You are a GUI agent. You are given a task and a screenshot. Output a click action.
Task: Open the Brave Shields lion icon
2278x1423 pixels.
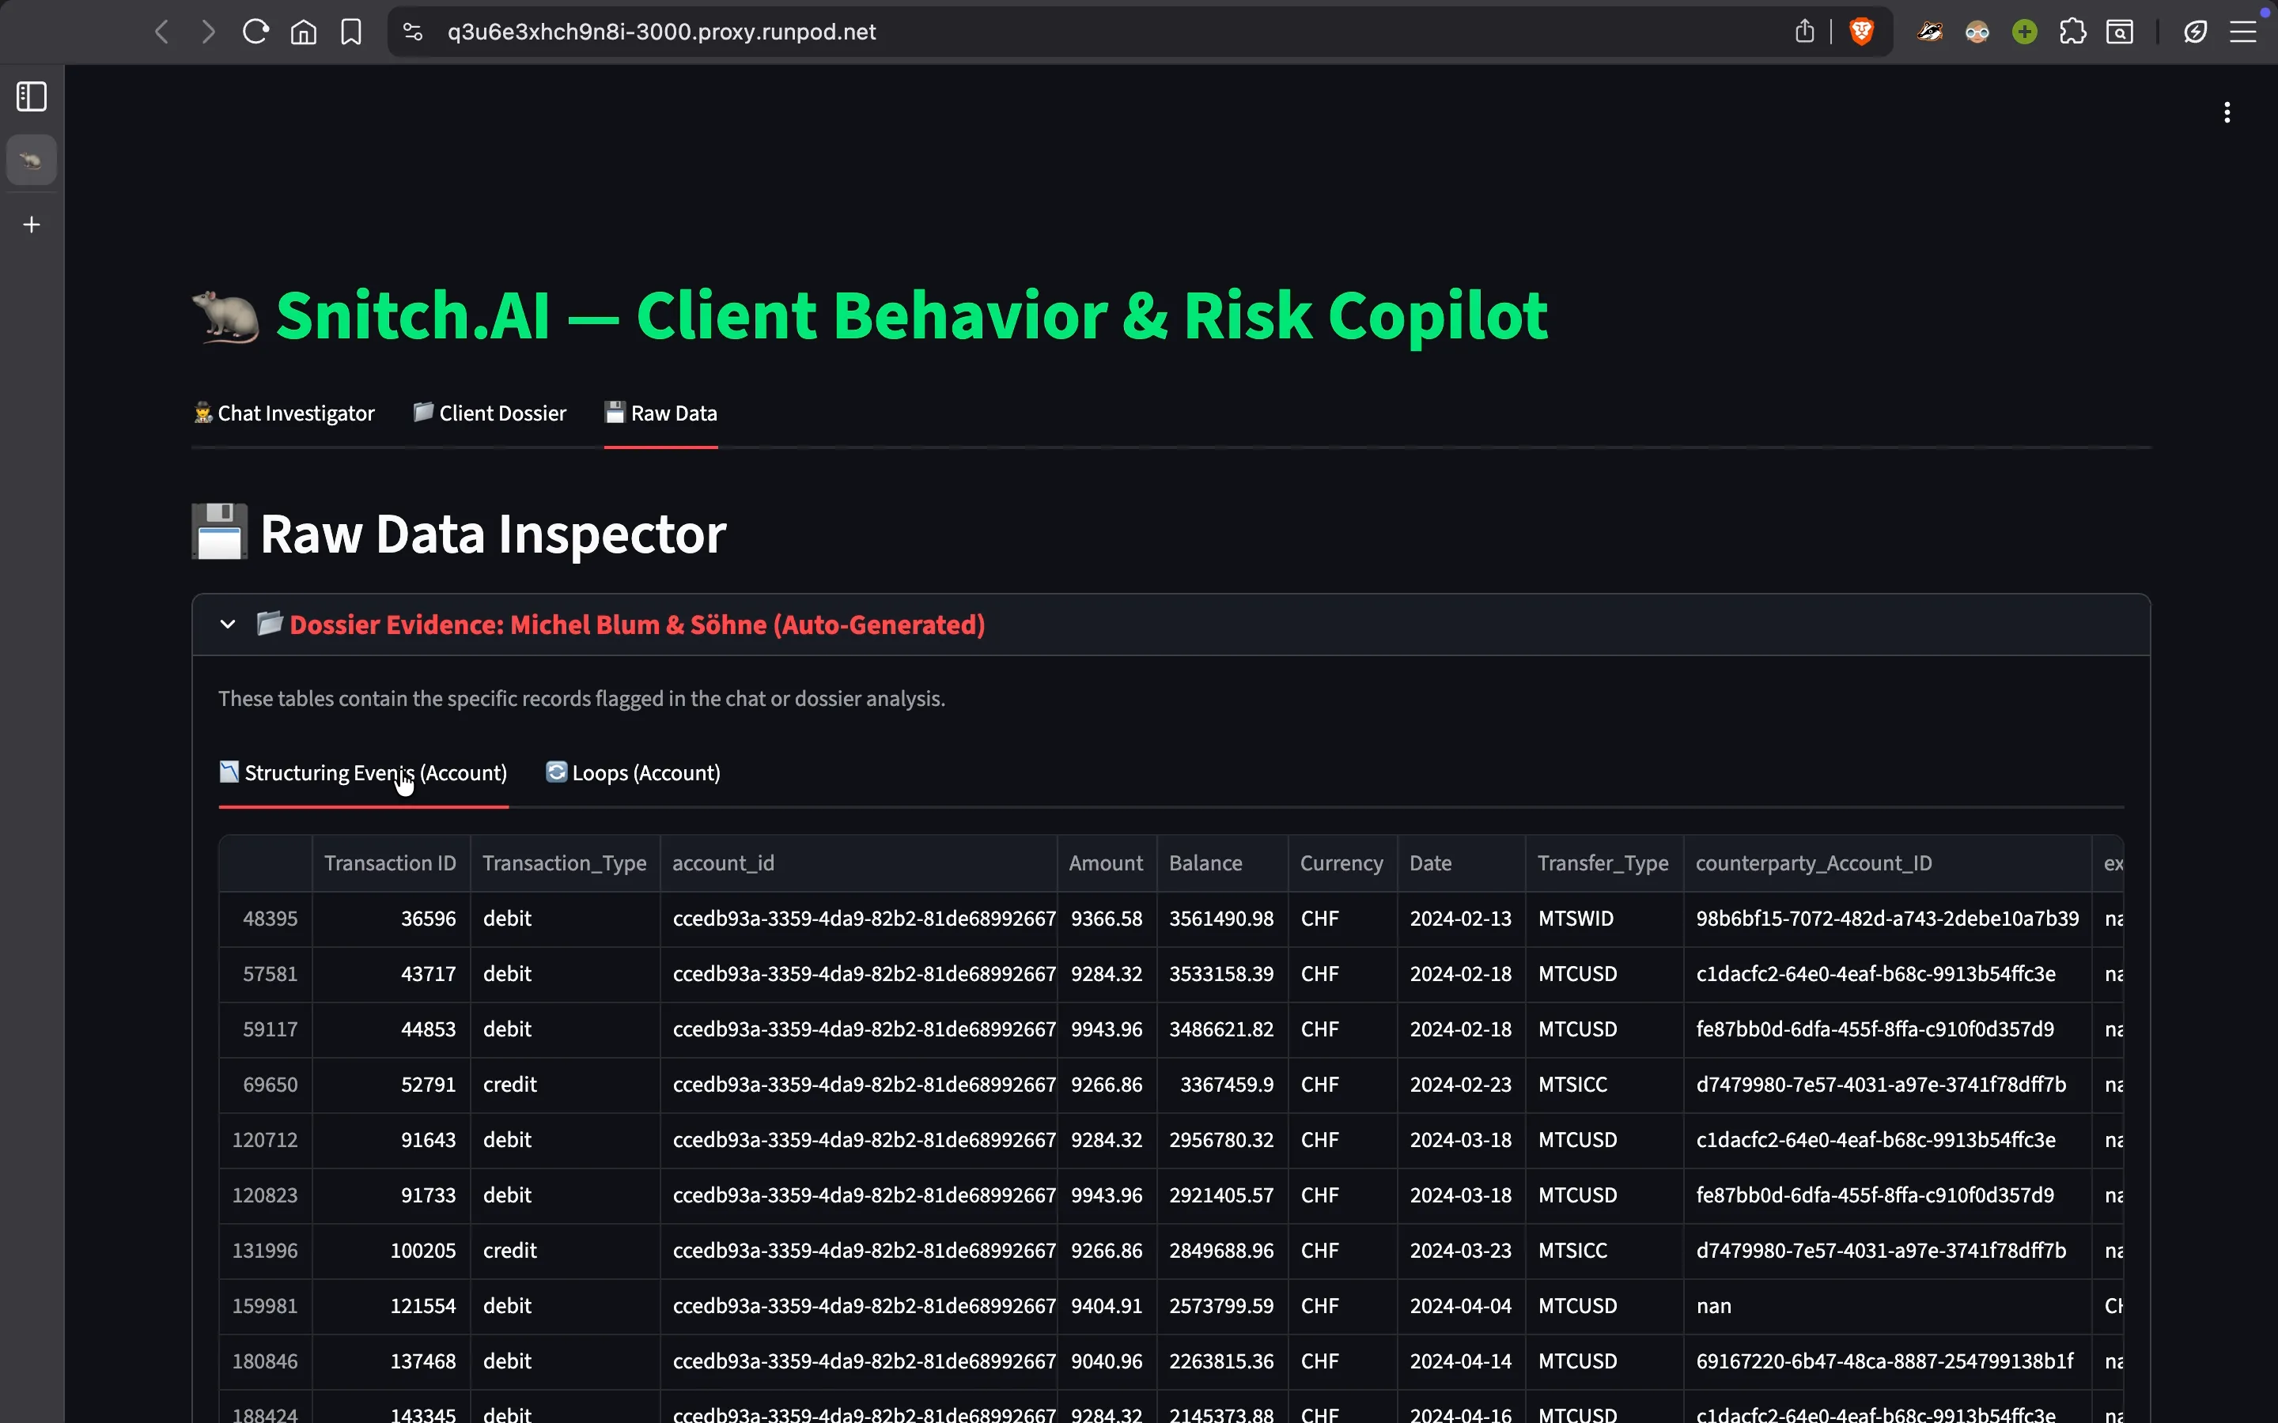coord(1861,32)
